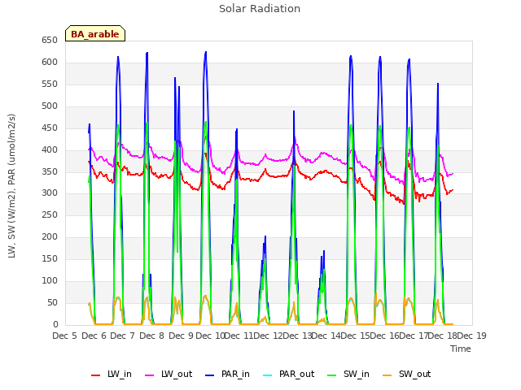Click the PAR_out legend label

[296, 375]
